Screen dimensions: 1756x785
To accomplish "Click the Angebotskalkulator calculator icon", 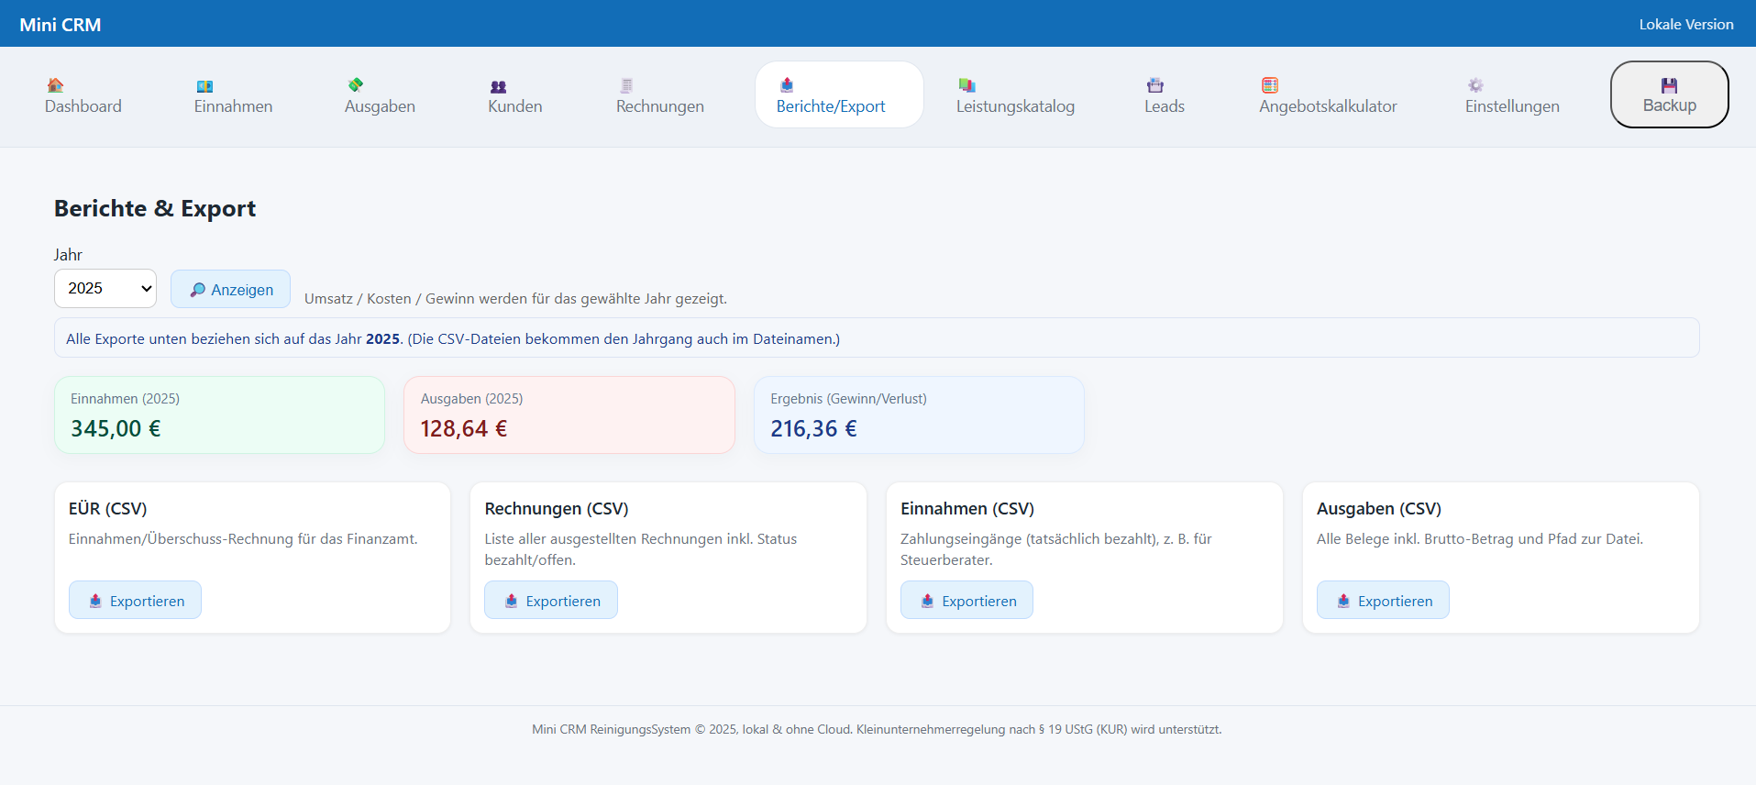I will point(1269,85).
